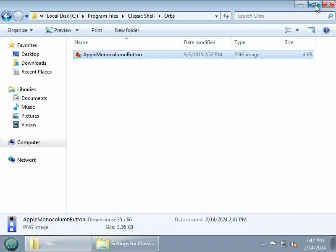Click the Favorites star icon
Screen dimensions: 336x252
click(x=12, y=45)
